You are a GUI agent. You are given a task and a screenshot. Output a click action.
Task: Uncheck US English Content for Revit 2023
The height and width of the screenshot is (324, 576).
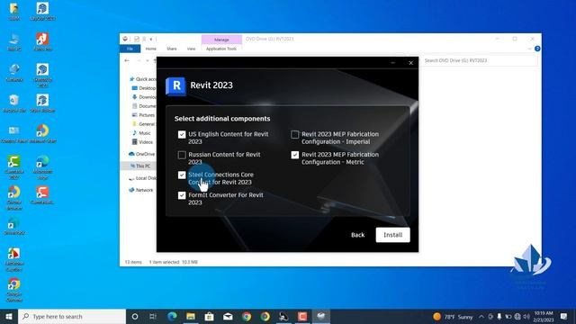[182, 134]
